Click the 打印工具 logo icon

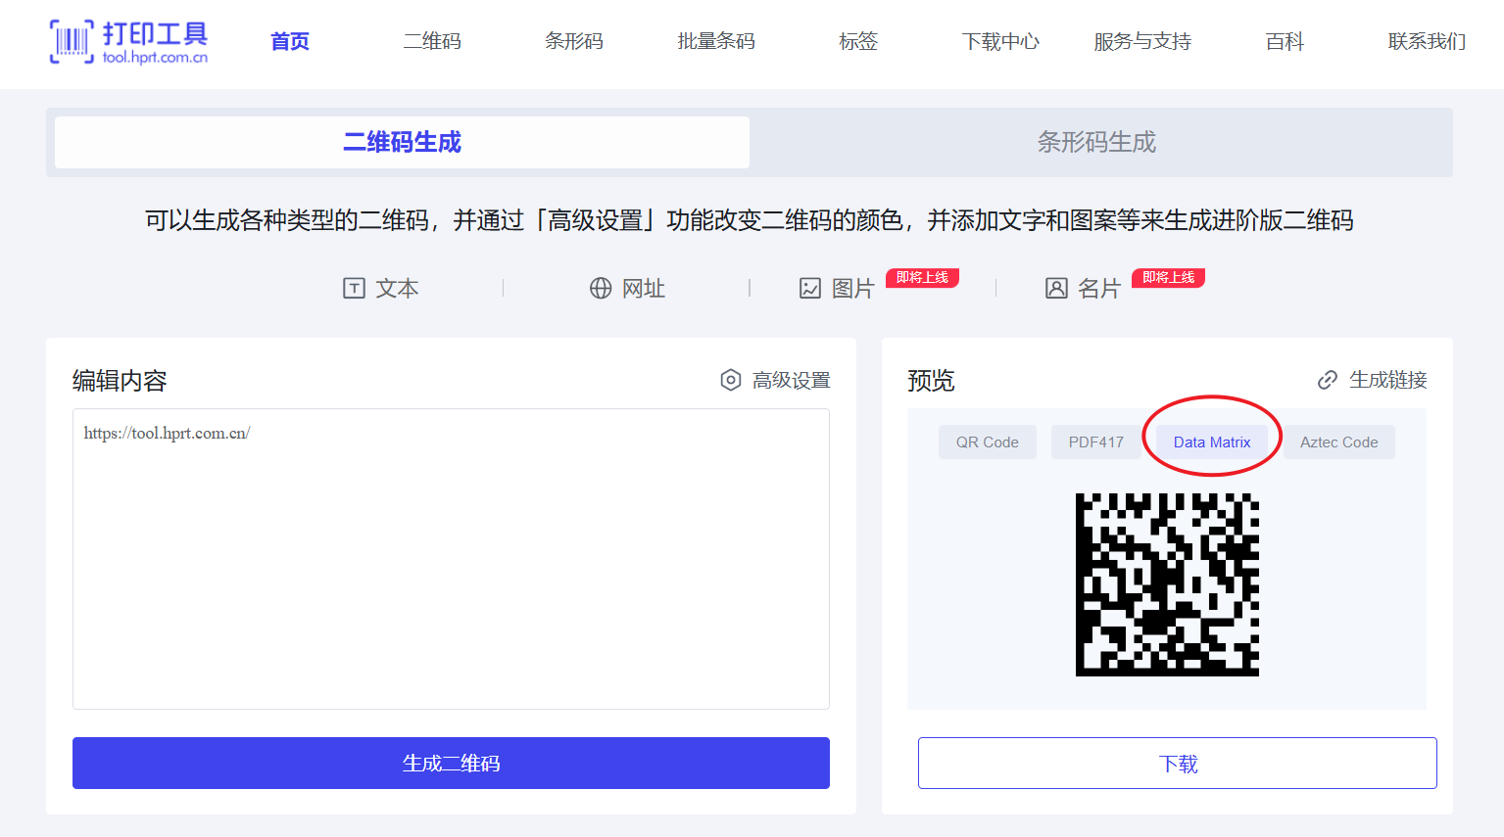72,41
